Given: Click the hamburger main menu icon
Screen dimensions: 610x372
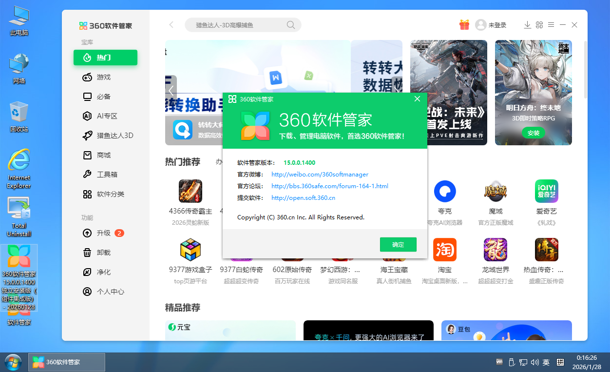Looking at the screenshot, I should [x=551, y=25].
